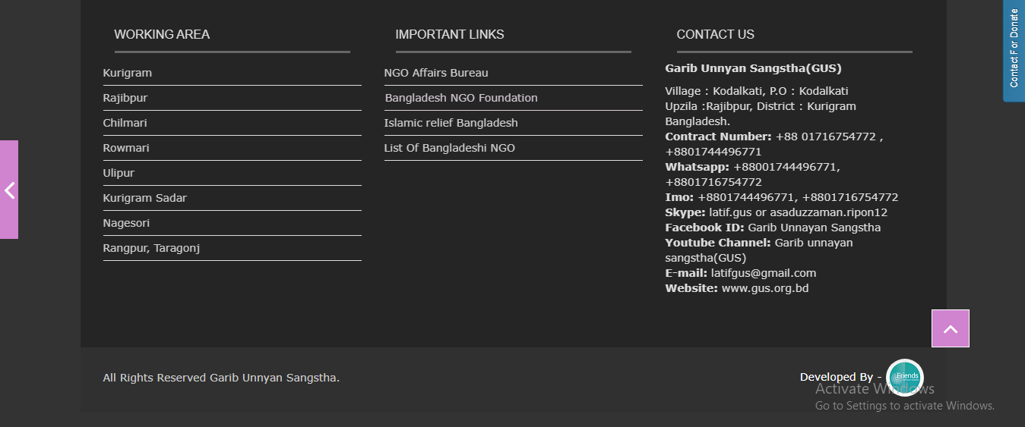1025x427 pixels.
Task: Open the Kurigram Sadar link
Action: [x=145, y=198]
